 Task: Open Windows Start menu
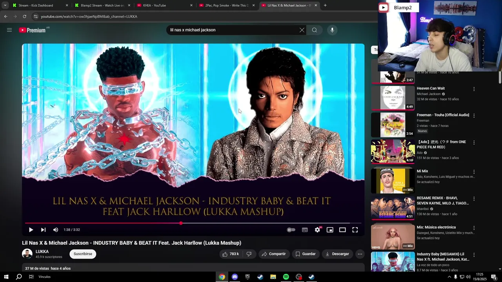[6, 277]
